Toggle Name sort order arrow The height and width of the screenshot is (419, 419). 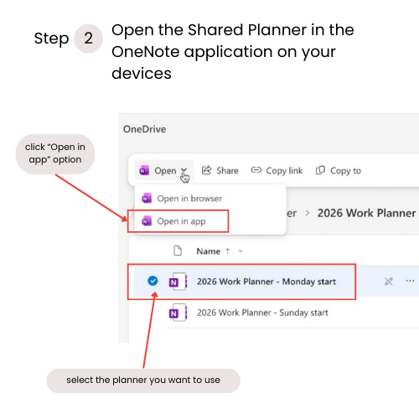[x=228, y=251]
